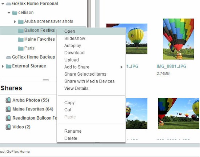Click the splitter grip above Shares
This screenshot has width=200, height=157.
(46, 80)
